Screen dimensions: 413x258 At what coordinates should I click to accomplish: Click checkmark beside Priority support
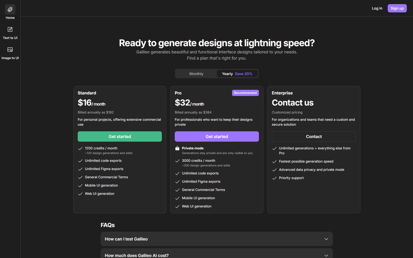pyautogui.click(x=274, y=178)
